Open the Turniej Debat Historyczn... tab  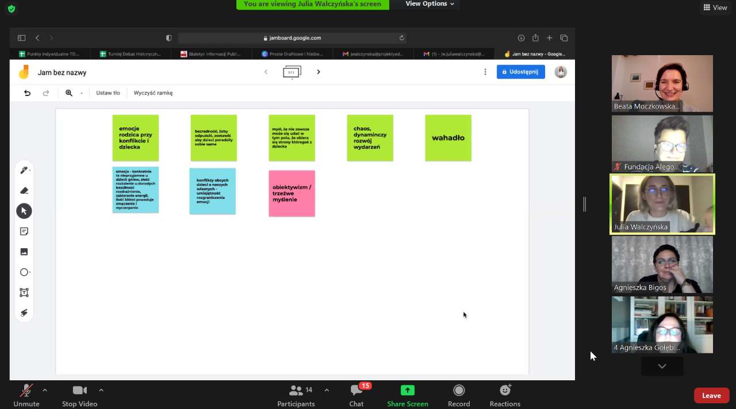pos(131,54)
